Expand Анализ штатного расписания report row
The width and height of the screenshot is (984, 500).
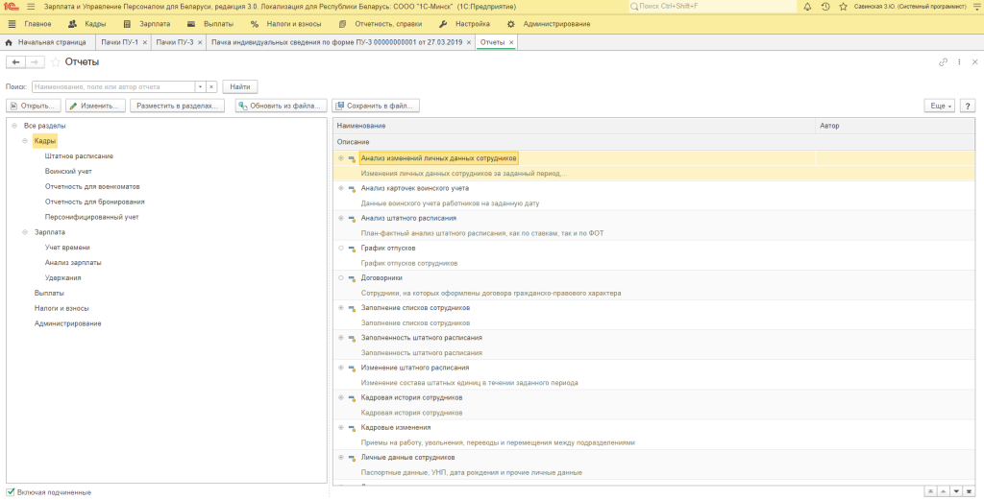click(x=341, y=219)
